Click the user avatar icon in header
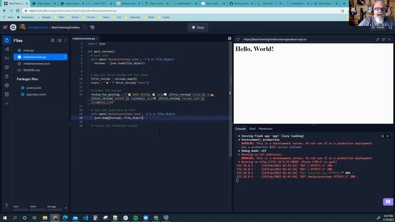 pyautogui.click(x=23, y=27)
